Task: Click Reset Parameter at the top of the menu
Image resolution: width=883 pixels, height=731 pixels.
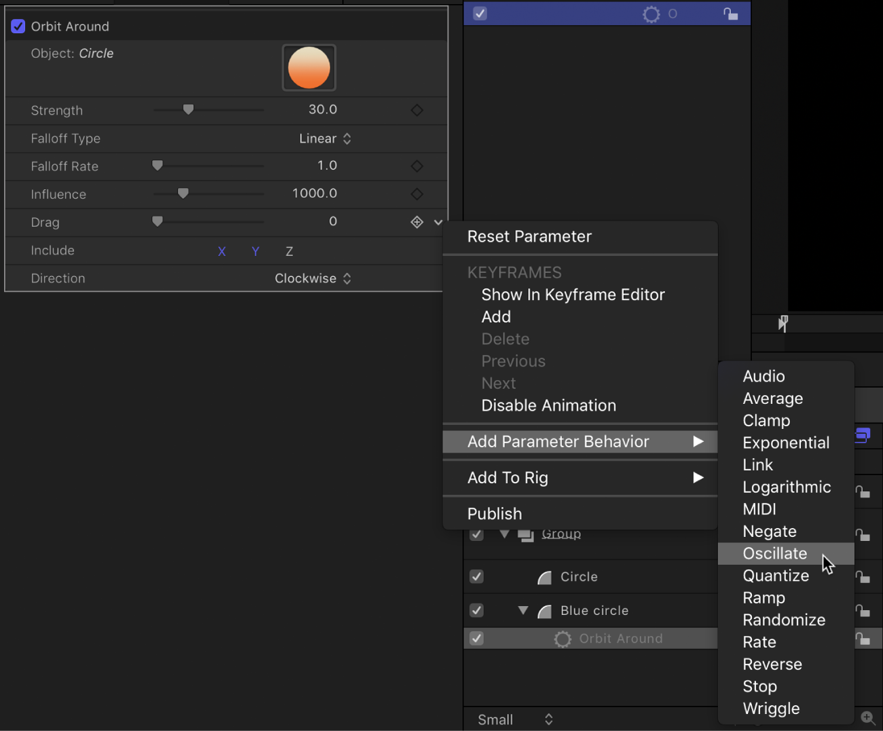Action: coord(529,236)
